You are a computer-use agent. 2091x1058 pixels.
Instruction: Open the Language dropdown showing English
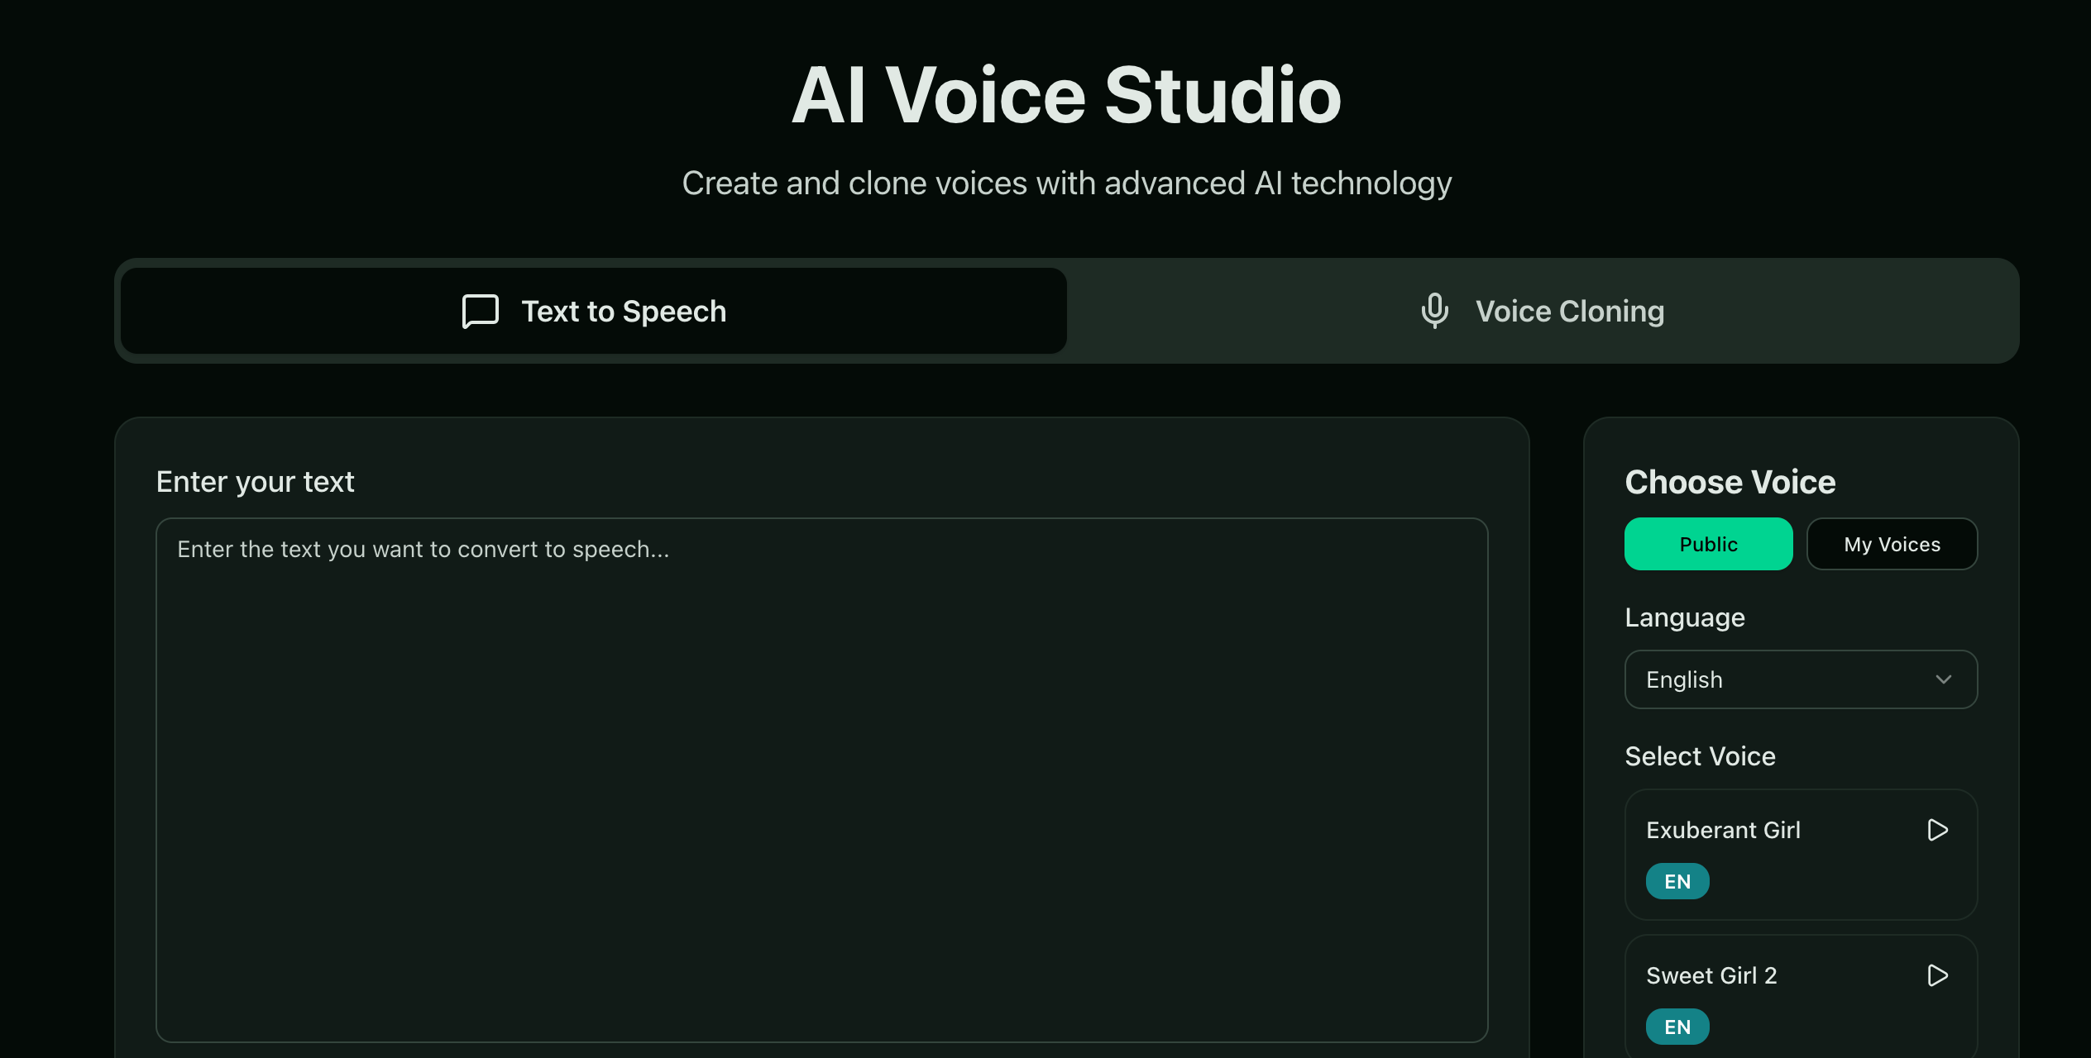(1800, 679)
